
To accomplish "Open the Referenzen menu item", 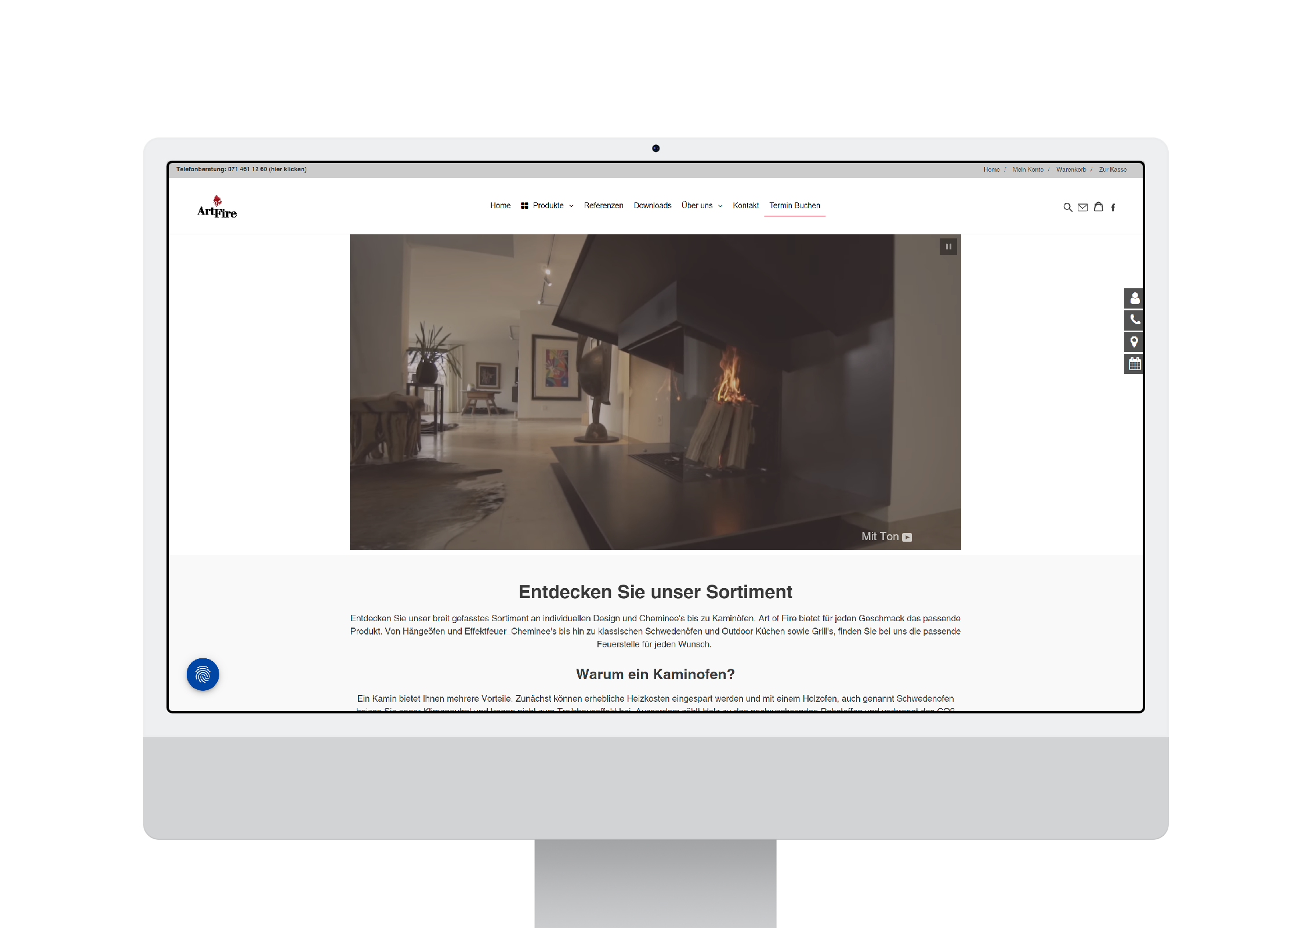I will tap(603, 205).
